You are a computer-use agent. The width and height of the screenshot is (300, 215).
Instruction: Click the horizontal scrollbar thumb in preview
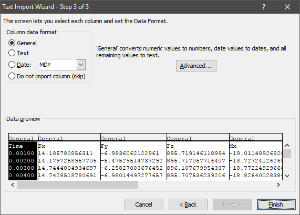pyautogui.click(x=77, y=185)
